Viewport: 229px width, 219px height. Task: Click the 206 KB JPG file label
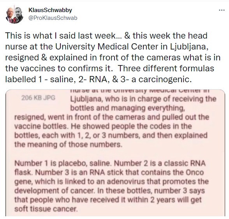click(x=38, y=98)
